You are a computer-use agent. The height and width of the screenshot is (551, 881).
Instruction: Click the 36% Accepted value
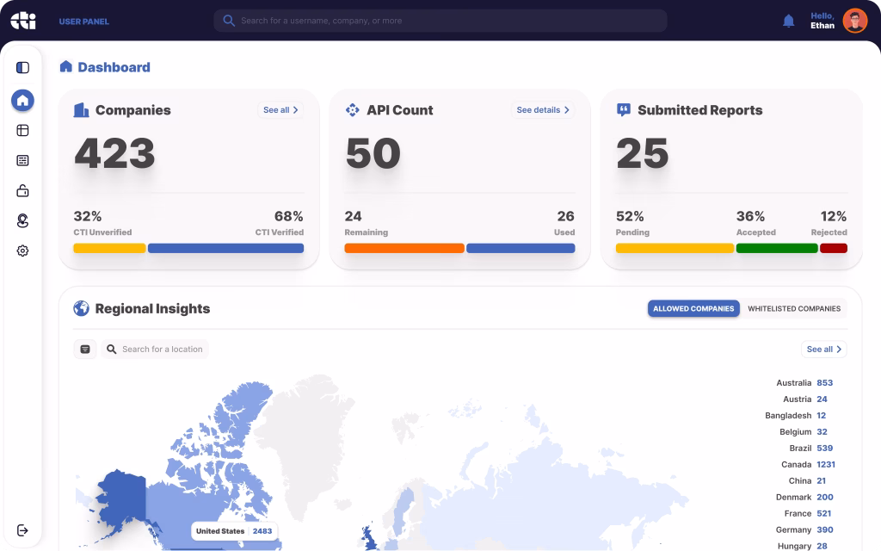pos(750,216)
